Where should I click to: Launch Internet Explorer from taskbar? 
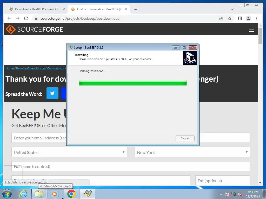click(x=23, y=194)
